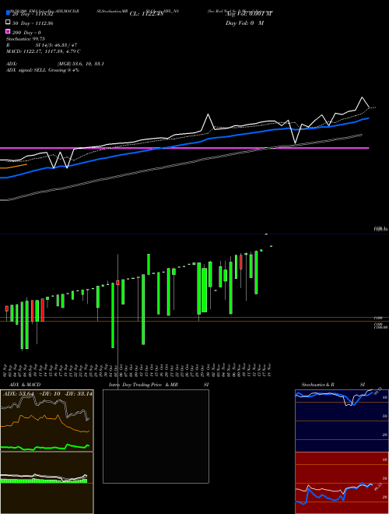The image size is (389, 514).
Task: Open the ADX indicator chart panel
Action: (x=47, y=421)
